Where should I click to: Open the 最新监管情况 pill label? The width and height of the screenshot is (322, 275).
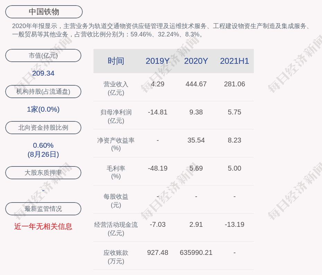point(43,209)
